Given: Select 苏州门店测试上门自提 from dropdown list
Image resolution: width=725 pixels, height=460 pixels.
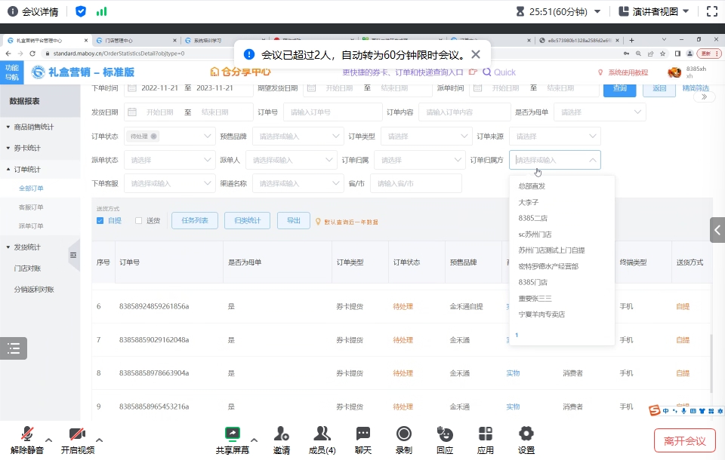Looking at the screenshot, I should pyautogui.click(x=551, y=250).
